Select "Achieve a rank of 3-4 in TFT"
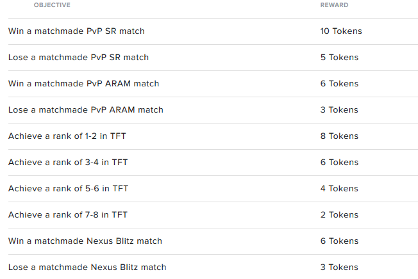 coord(68,163)
